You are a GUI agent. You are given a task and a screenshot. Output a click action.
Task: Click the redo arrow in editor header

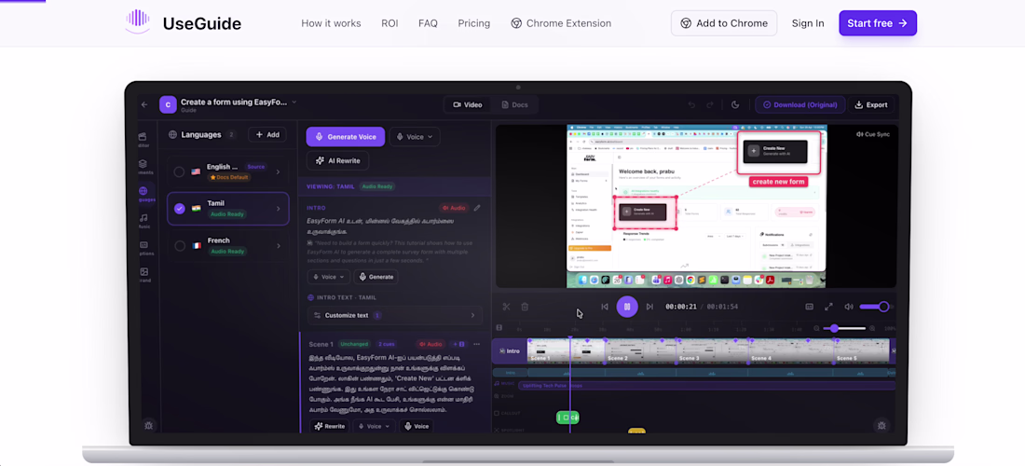click(710, 104)
